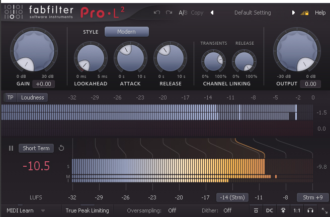Screen dimensions: 330x217
Task: Pause the loudness meter display
Action: point(11,148)
